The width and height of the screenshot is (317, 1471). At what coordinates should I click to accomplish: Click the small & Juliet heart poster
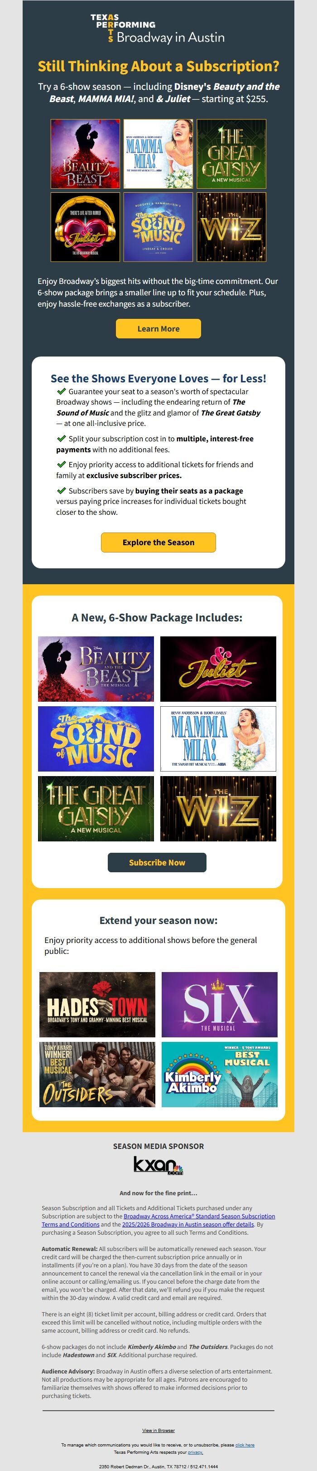coord(86,227)
